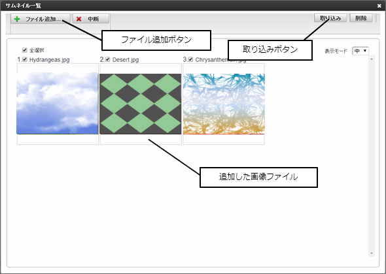Click the scrollbar down arrow
Image resolution: width=386 pixels, height=274 pixels.
(372, 253)
